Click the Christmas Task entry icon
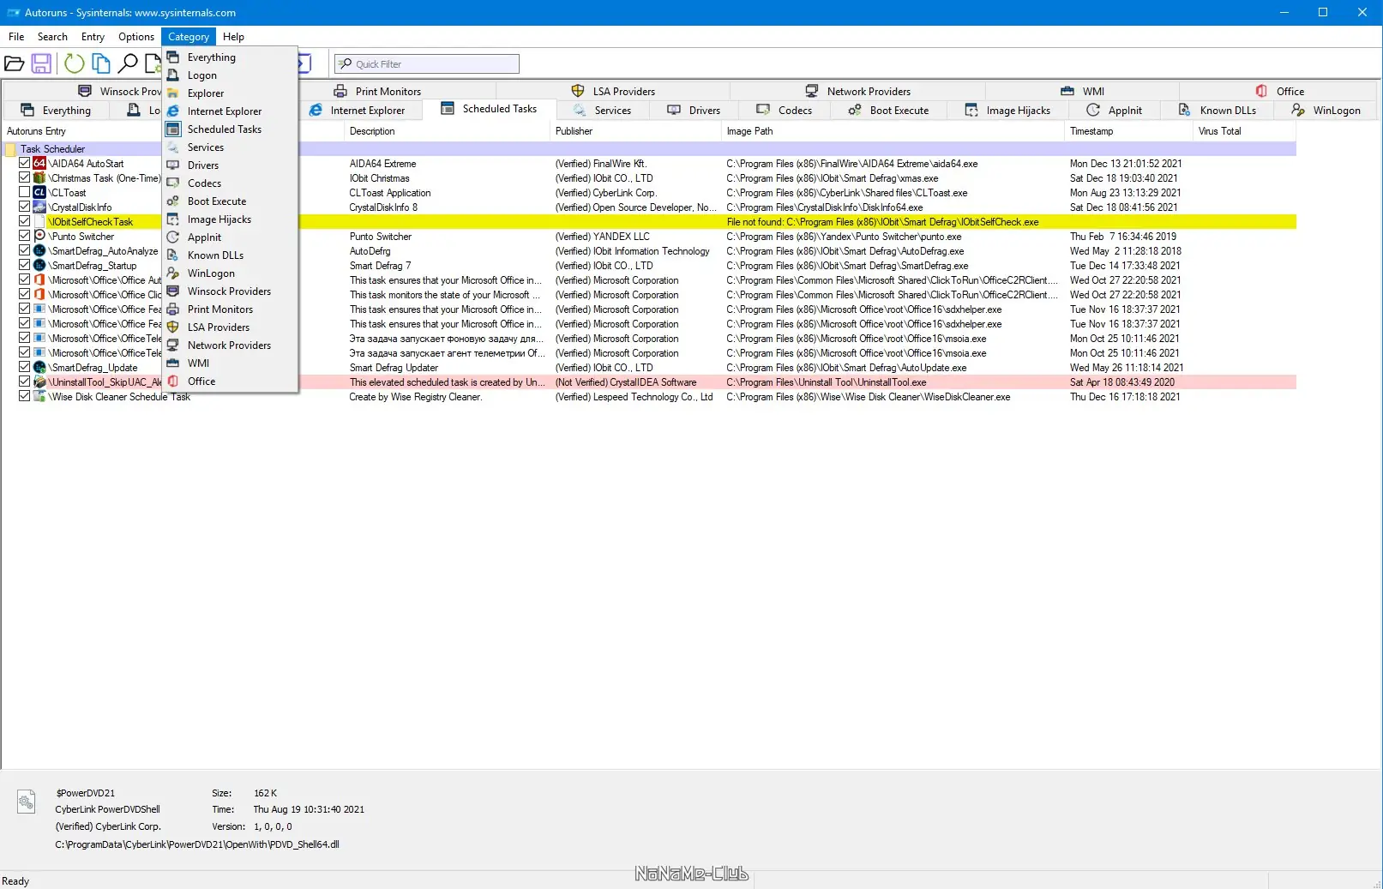 pos(39,178)
